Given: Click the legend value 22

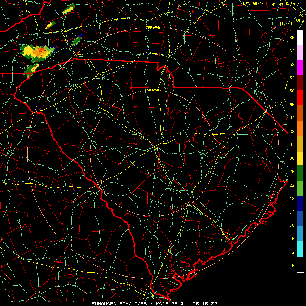Looking at the screenshot, I should click(292, 185).
